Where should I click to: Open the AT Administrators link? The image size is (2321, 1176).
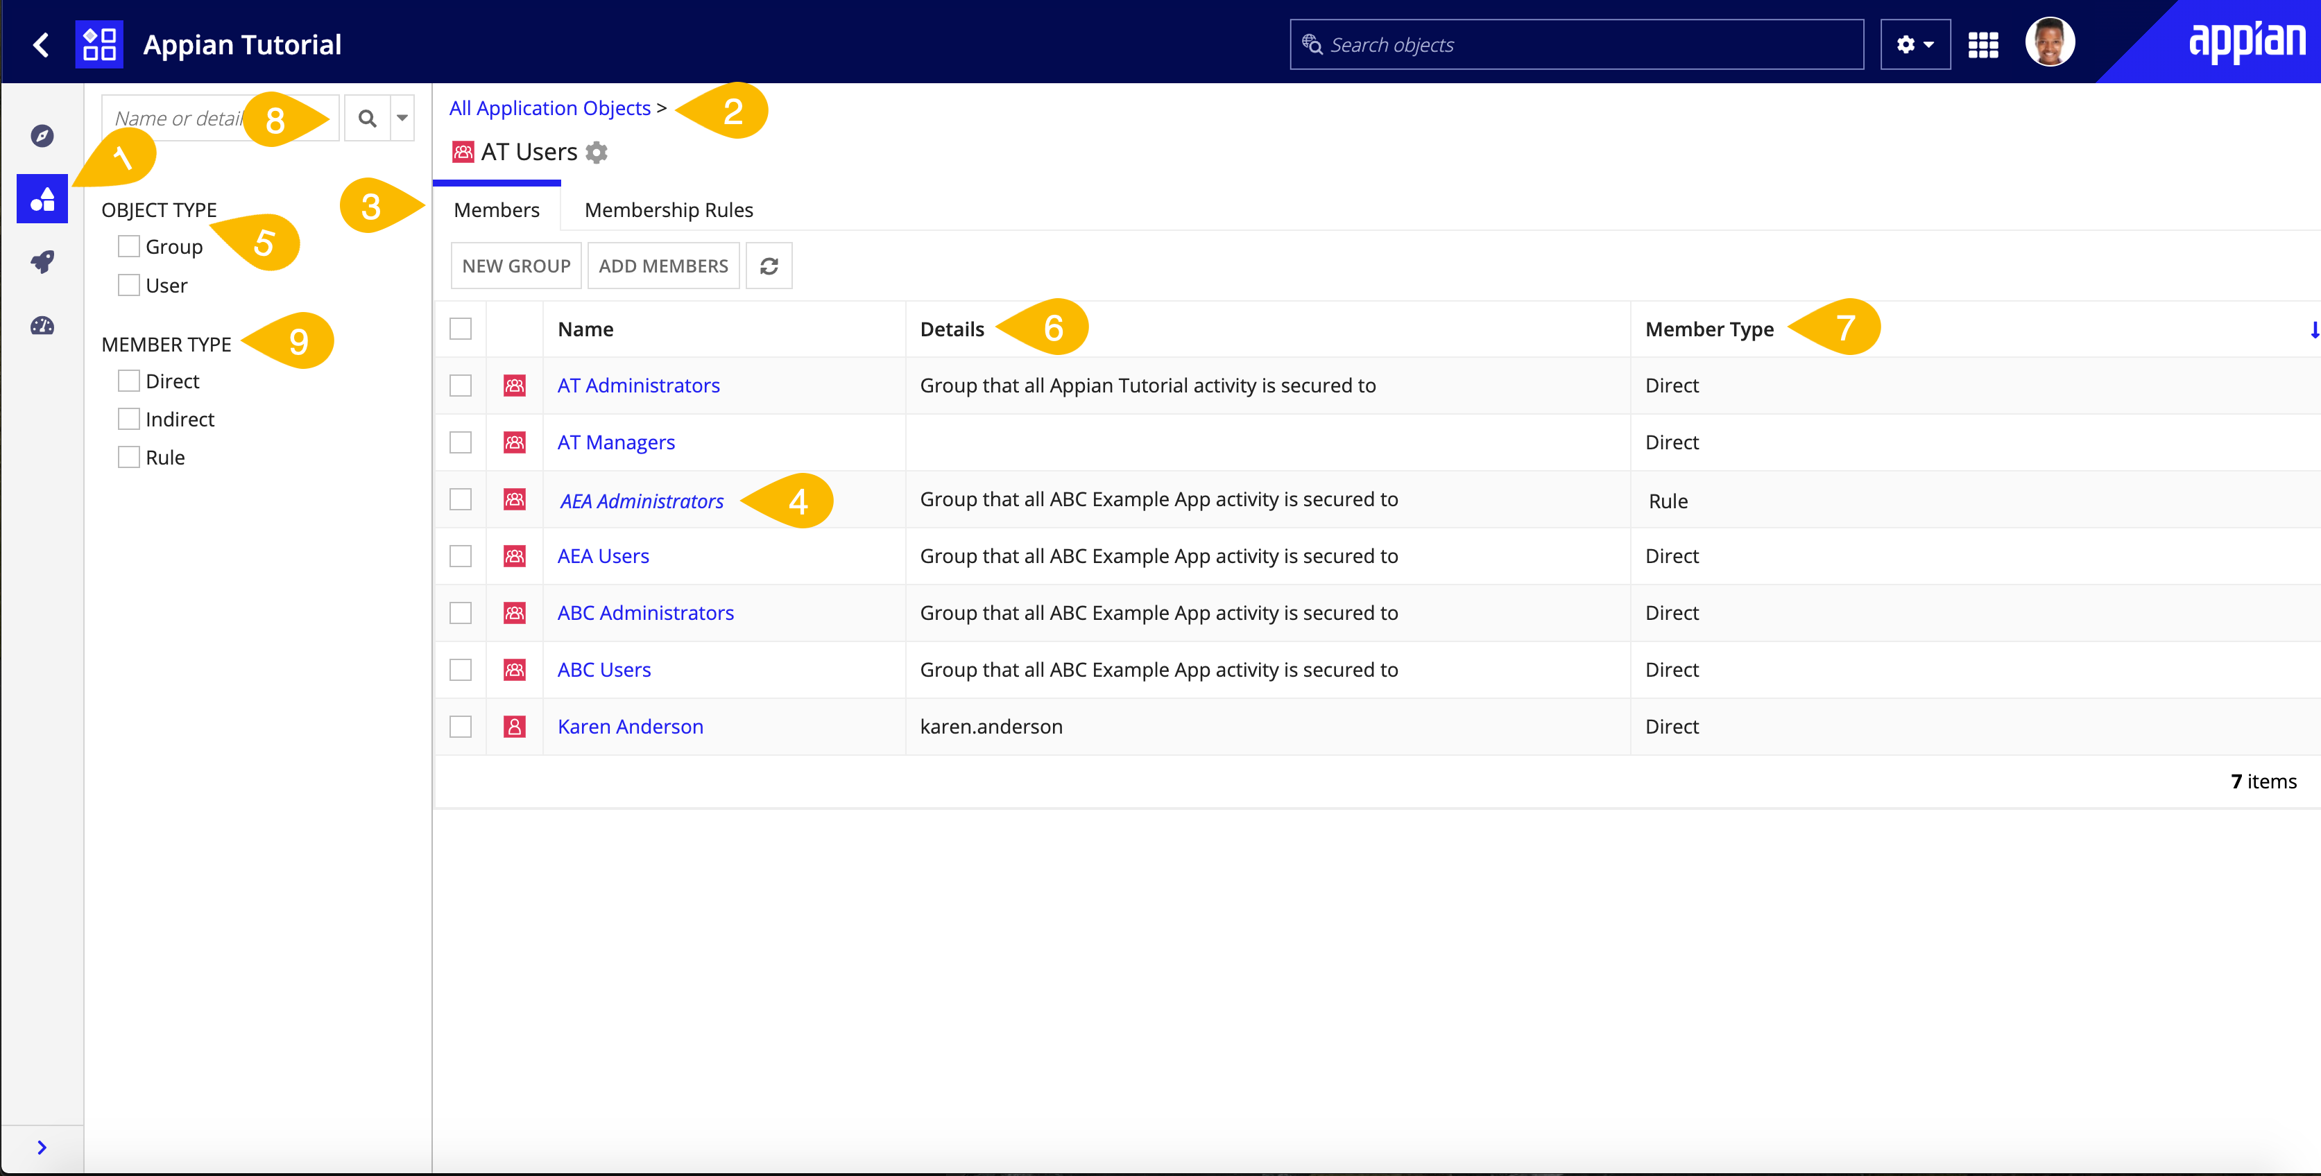tap(638, 386)
